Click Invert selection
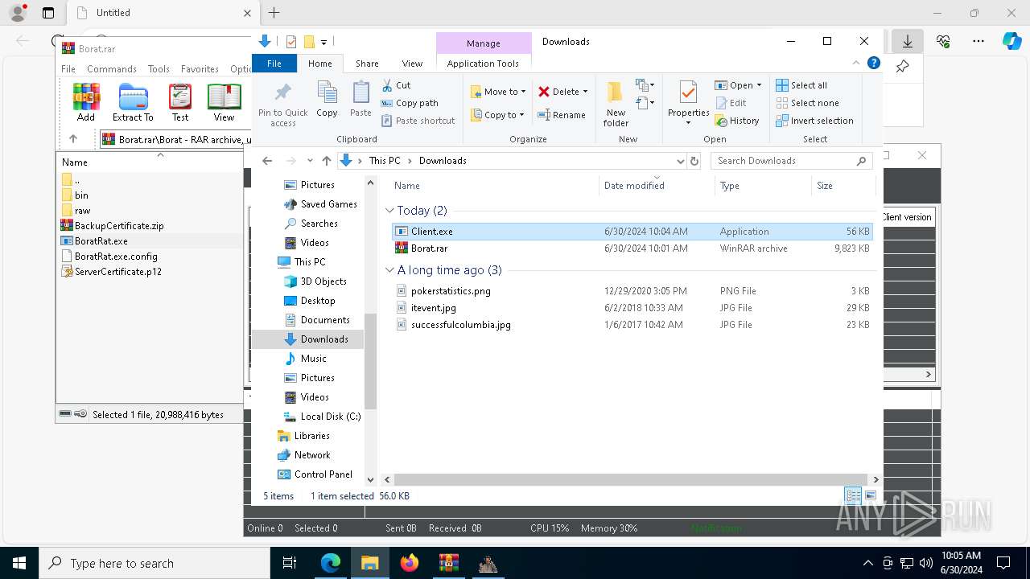Screen dimensions: 1030x579 point(814,121)
